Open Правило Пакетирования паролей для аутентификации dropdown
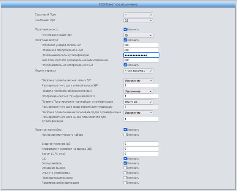237x191 pixels. tap(138, 102)
